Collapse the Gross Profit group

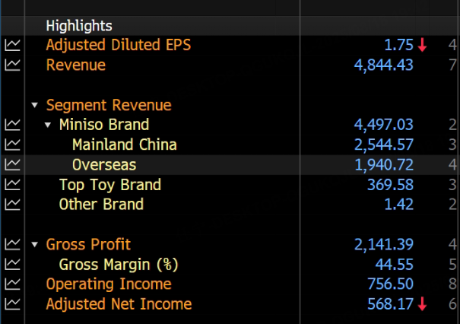pyautogui.click(x=35, y=244)
